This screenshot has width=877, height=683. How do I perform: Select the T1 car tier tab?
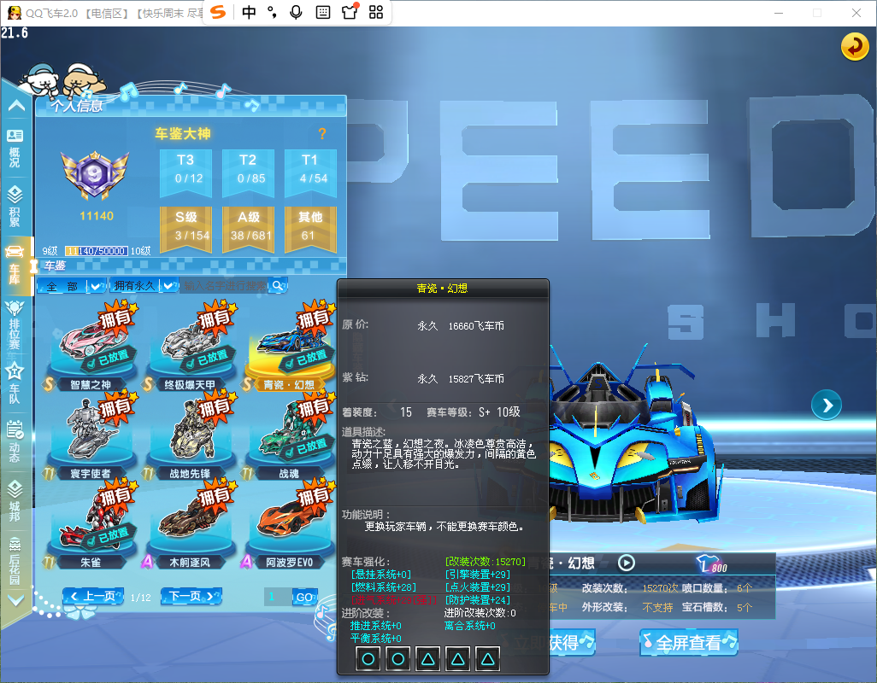coord(310,172)
